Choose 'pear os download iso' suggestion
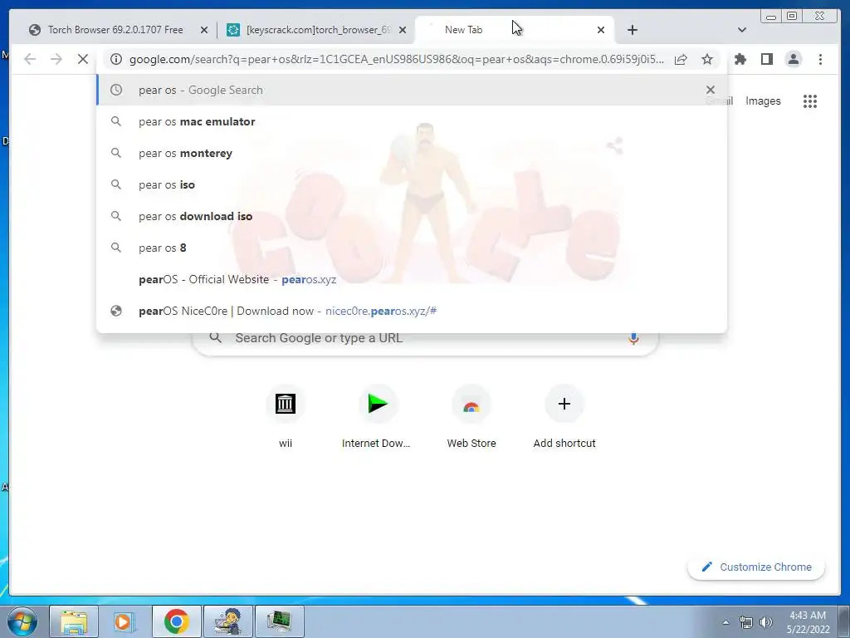 click(x=412, y=216)
